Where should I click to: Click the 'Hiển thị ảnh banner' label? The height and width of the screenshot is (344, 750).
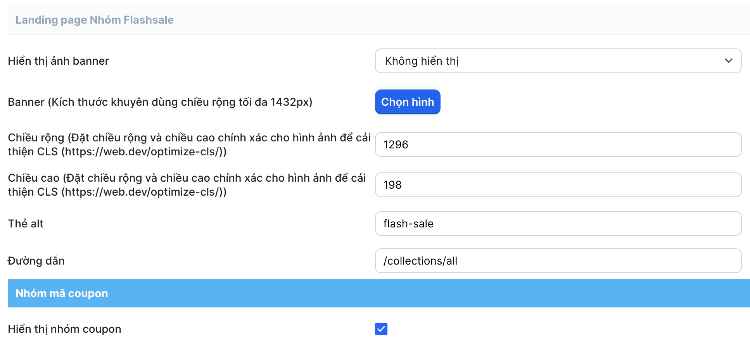(58, 61)
